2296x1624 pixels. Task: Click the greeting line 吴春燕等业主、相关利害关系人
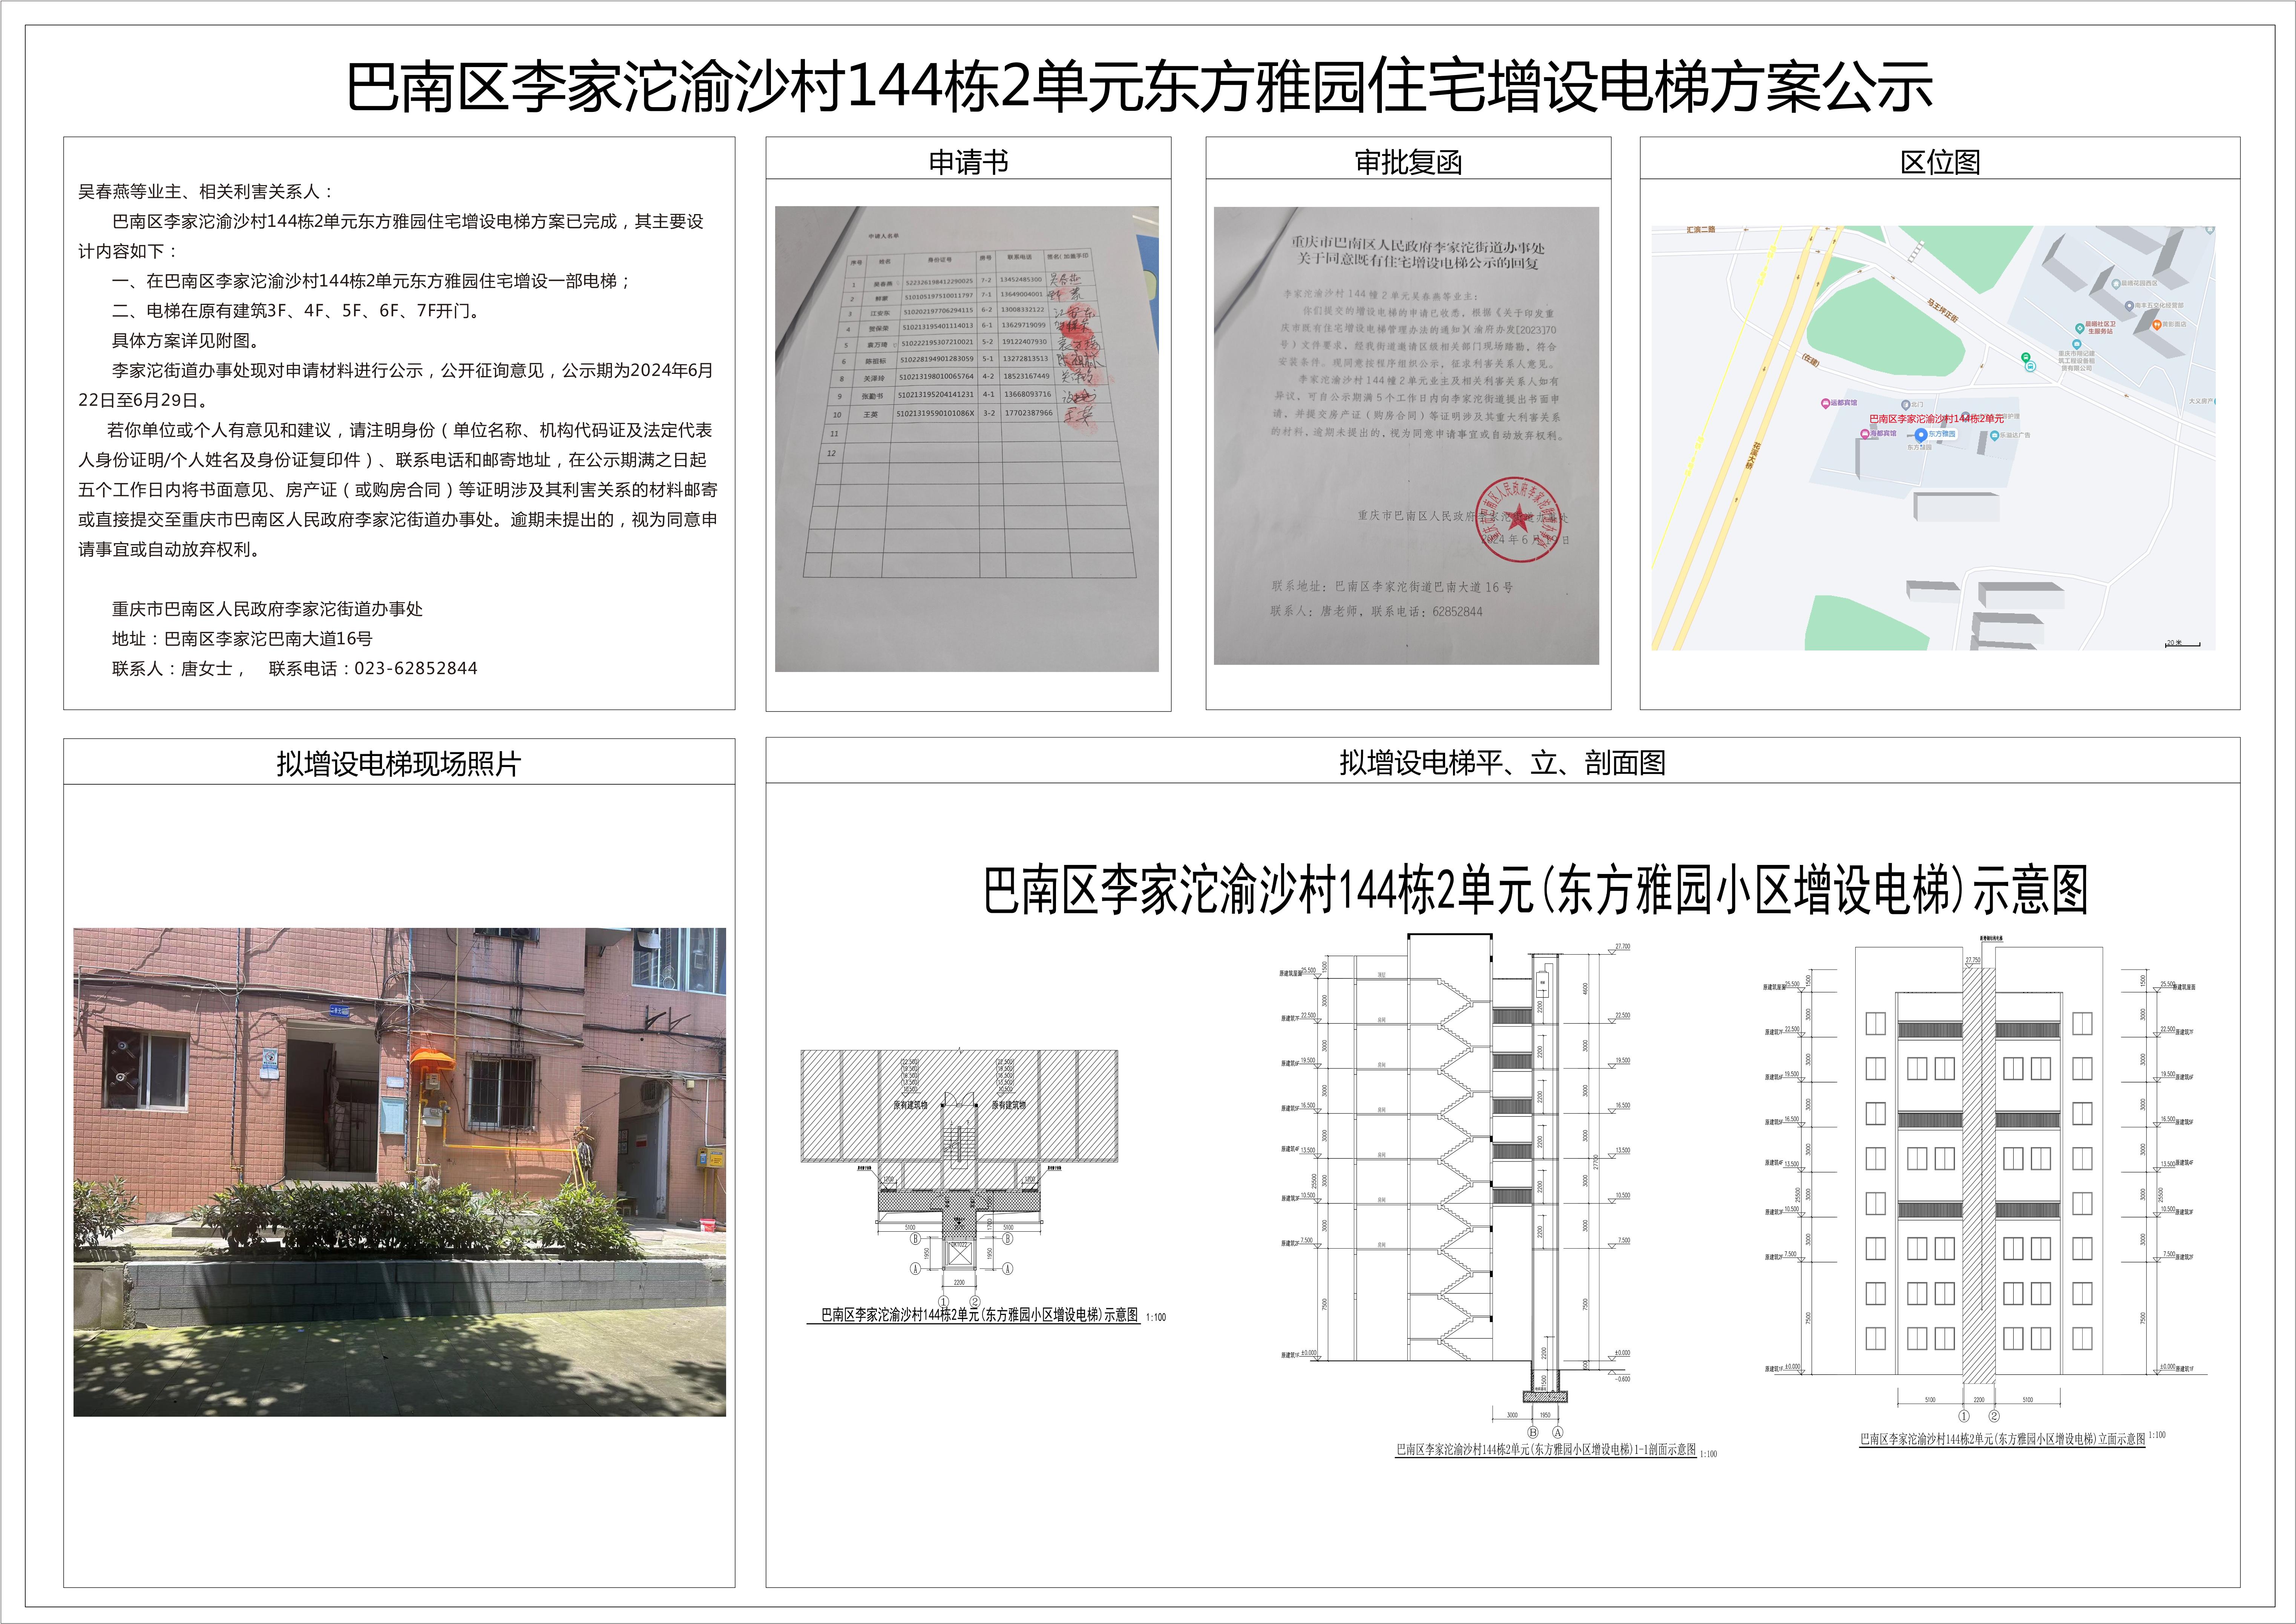tap(206, 191)
